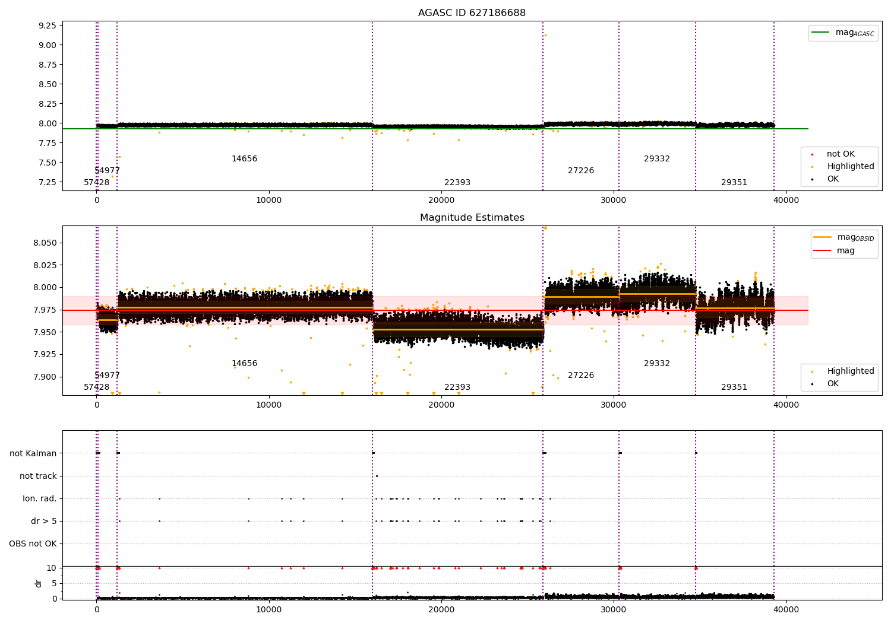Click the 7.925 y-axis tick label
This screenshot has width=891, height=623.
[x=45, y=354]
